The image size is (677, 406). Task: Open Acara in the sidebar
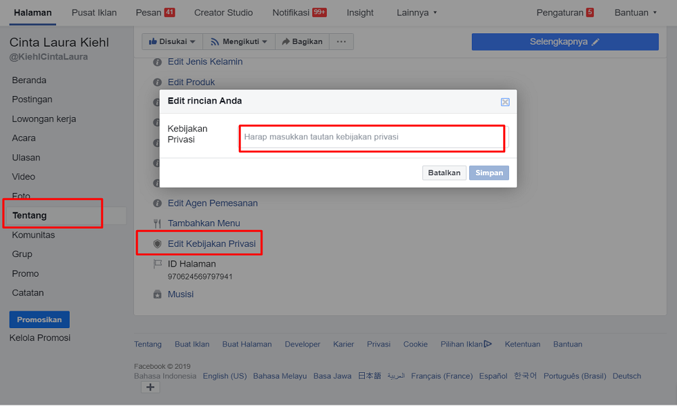pyautogui.click(x=24, y=138)
